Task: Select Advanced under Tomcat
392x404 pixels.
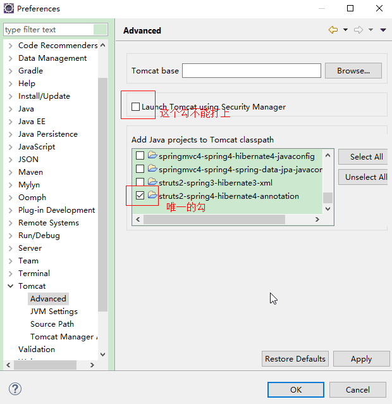Action: click(48, 299)
